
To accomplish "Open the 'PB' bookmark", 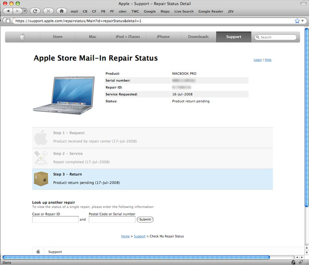I will click(103, 12).
